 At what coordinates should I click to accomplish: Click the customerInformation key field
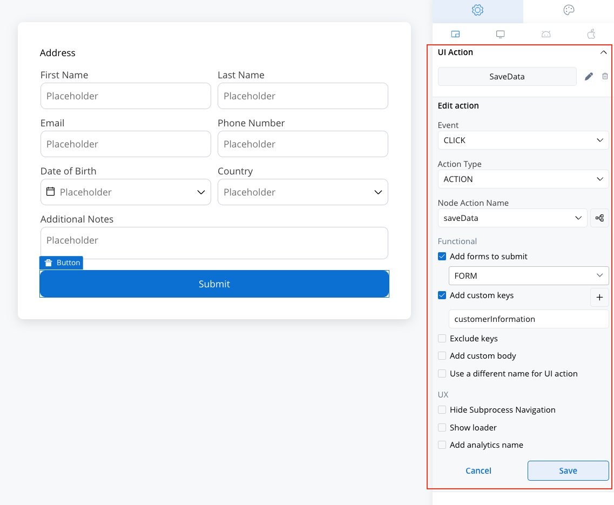[529, 319]
